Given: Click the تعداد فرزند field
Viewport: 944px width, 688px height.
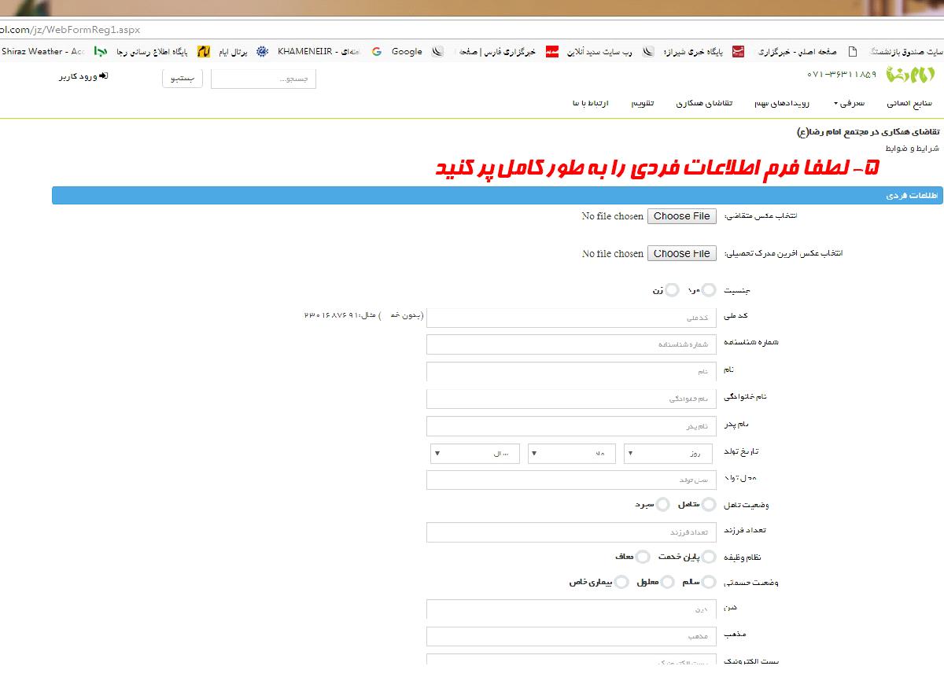Looking at the screenshot, I should coord(571,532).
